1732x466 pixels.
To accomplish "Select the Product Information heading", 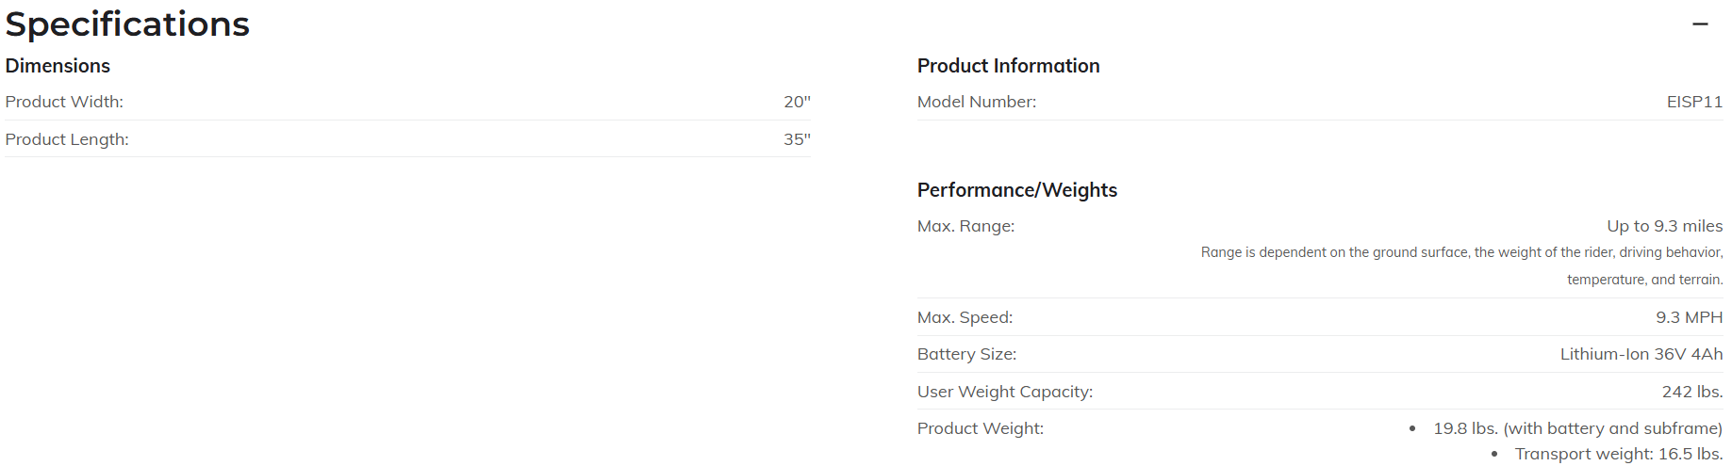I will (1008, 66).
